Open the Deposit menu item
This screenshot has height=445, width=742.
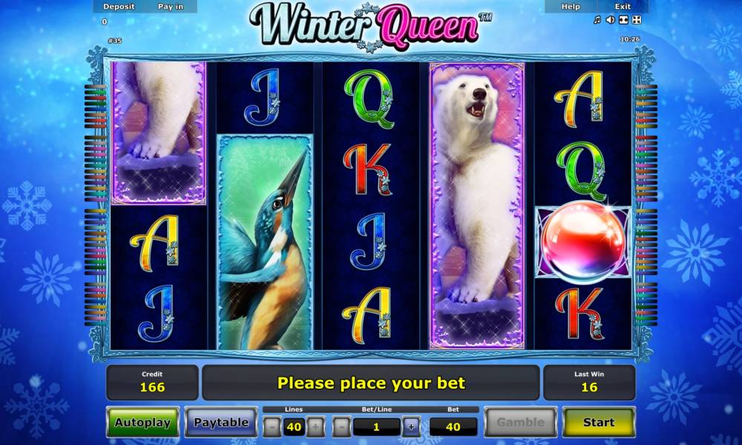coord(119,7)
